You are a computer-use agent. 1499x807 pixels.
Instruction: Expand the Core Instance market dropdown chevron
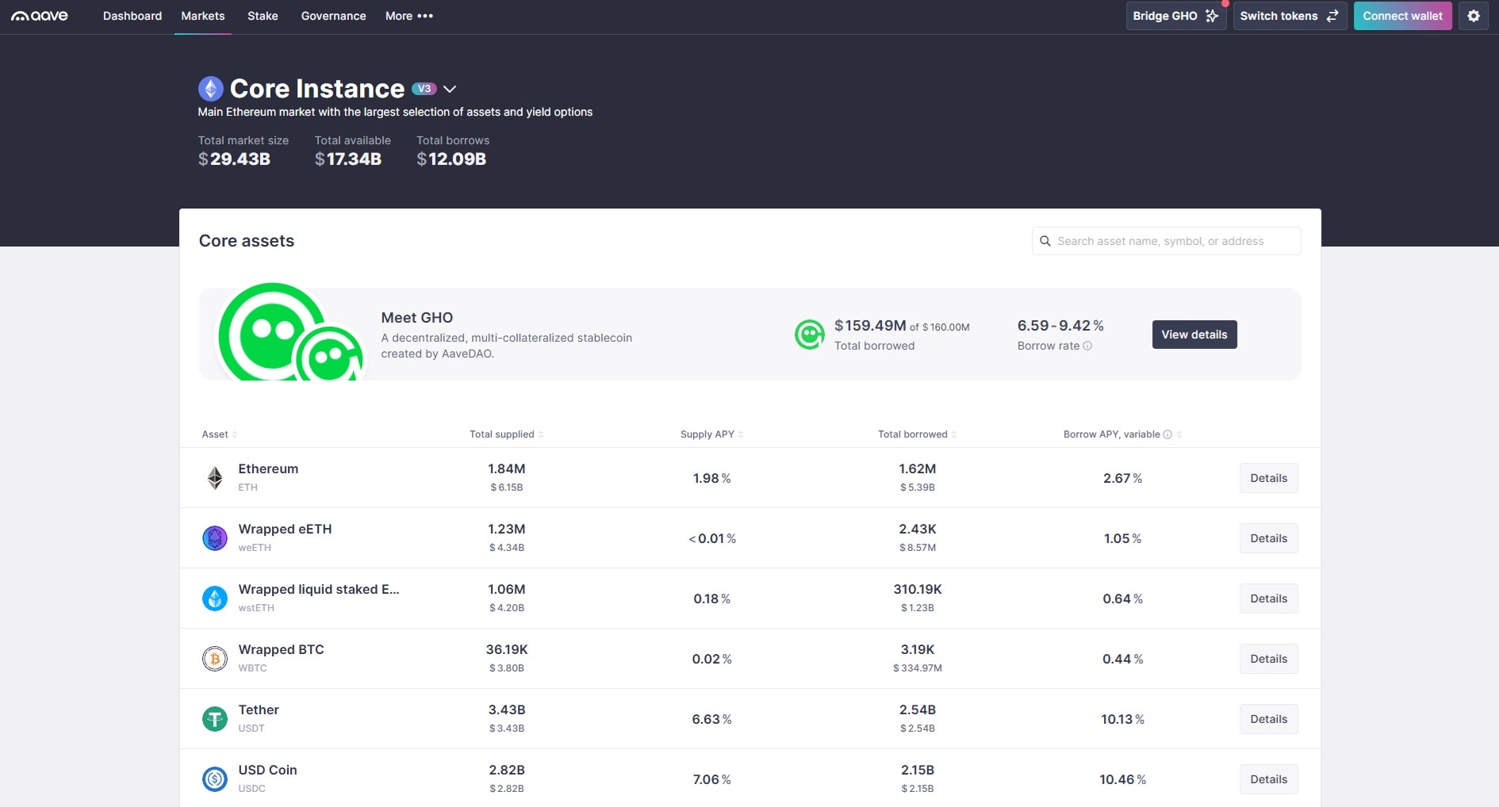point(450,89)
